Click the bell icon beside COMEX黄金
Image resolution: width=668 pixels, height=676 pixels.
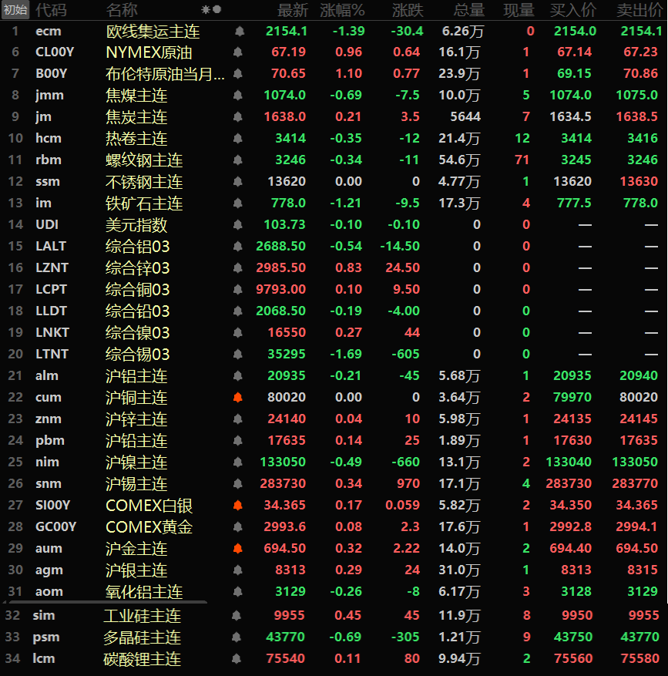(239, 527)
